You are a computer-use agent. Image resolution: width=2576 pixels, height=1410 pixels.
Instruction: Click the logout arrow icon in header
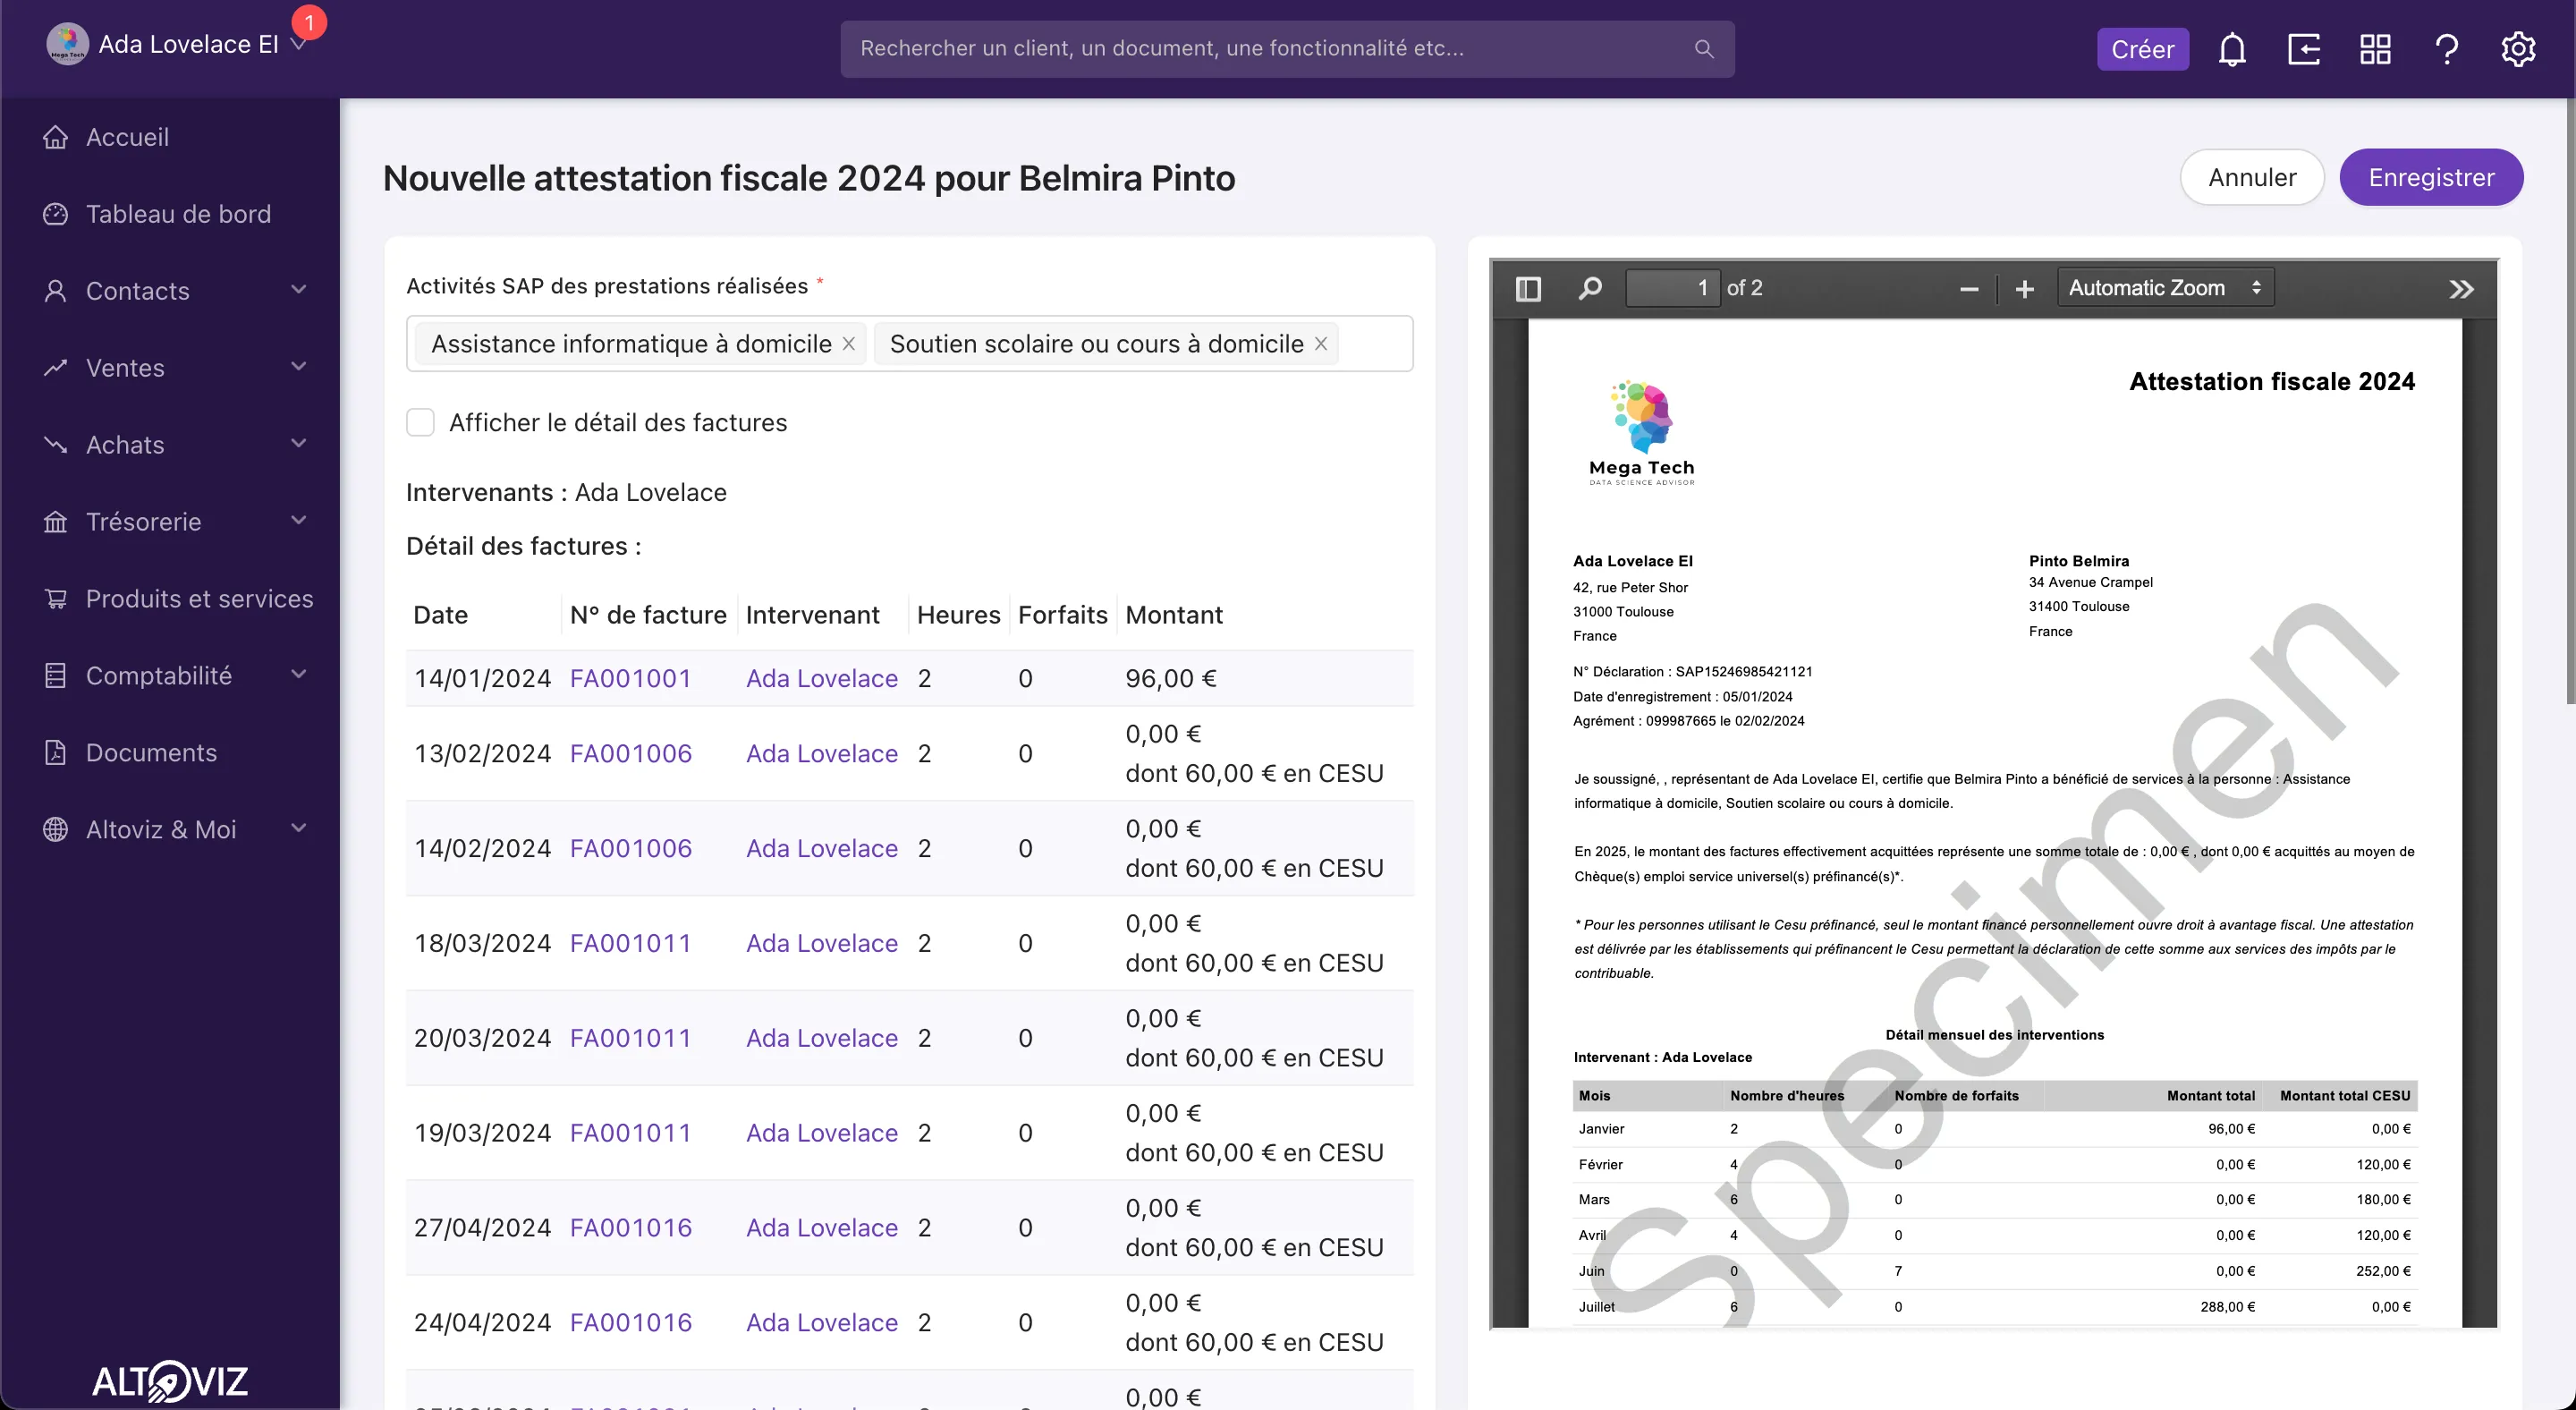pos(2304,49)
